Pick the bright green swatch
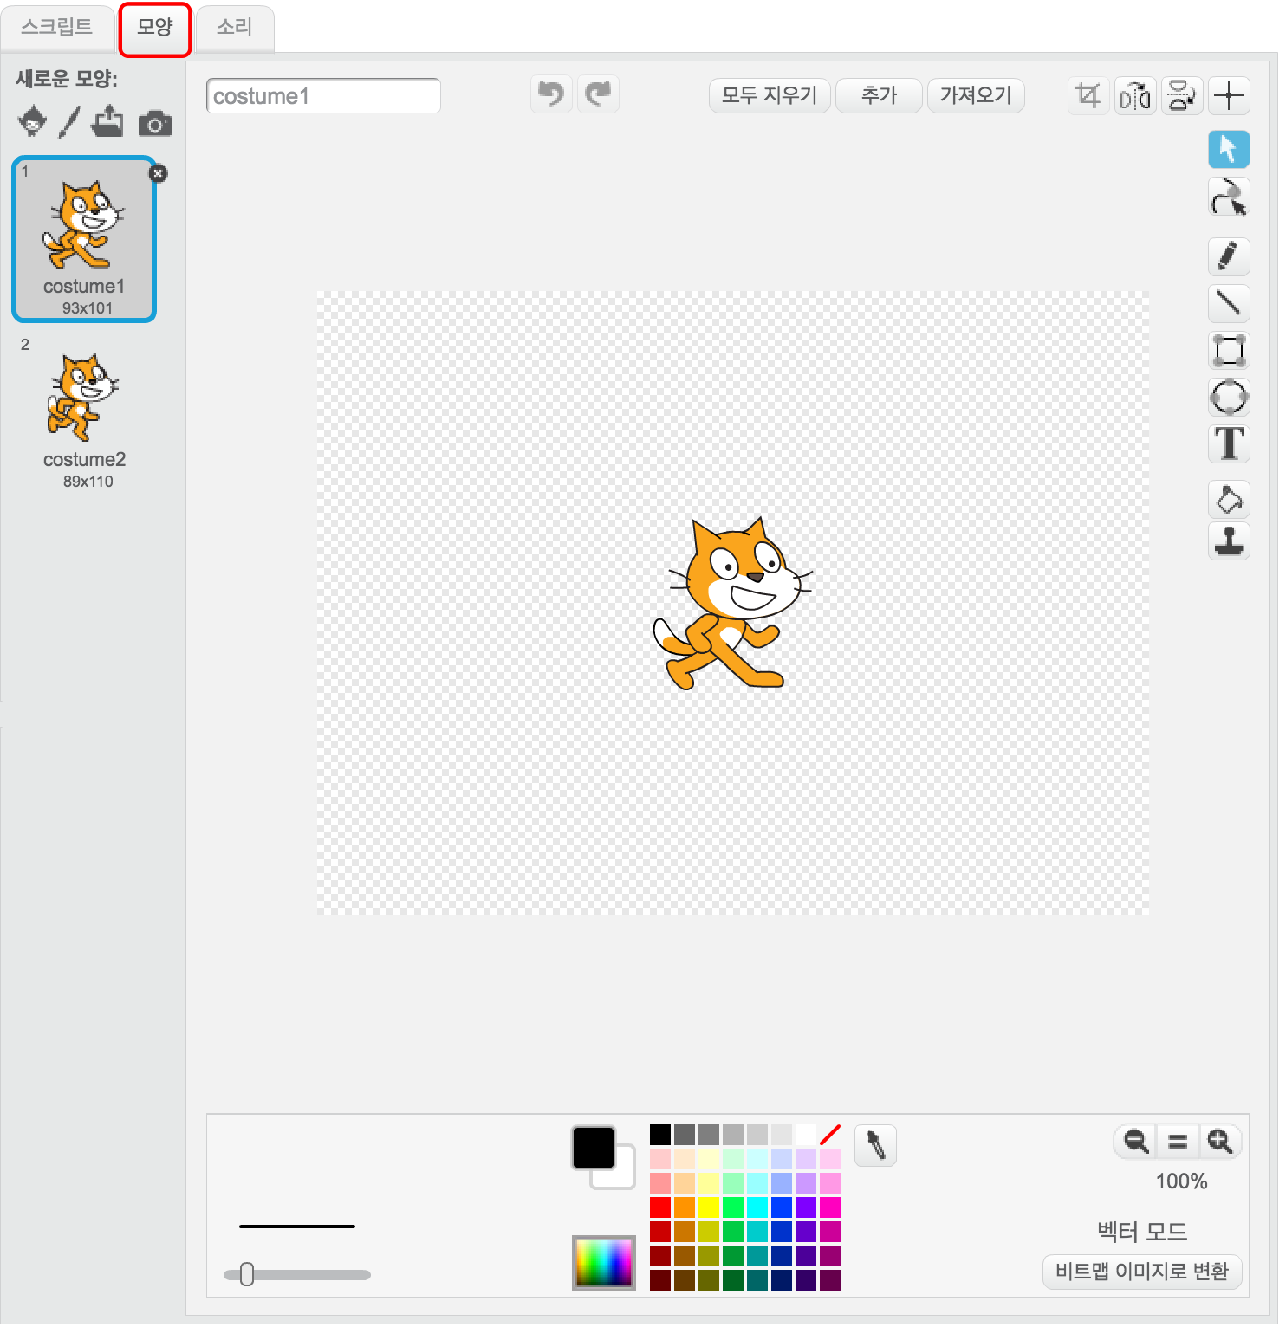 (x=733, y=1207)
